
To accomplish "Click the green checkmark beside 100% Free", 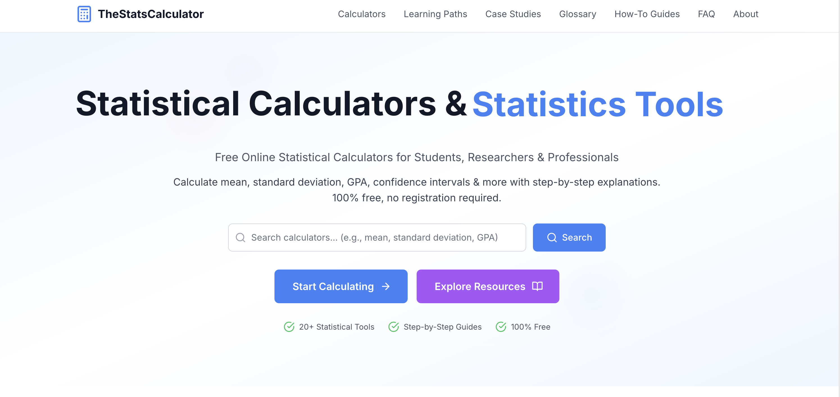I will click(501, 327).
